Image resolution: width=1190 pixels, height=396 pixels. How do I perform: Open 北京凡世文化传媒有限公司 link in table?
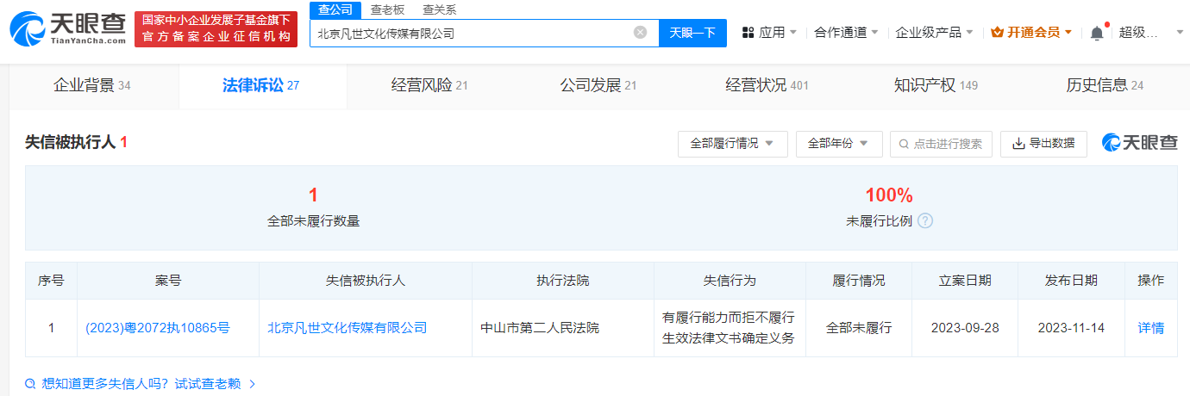348,328
